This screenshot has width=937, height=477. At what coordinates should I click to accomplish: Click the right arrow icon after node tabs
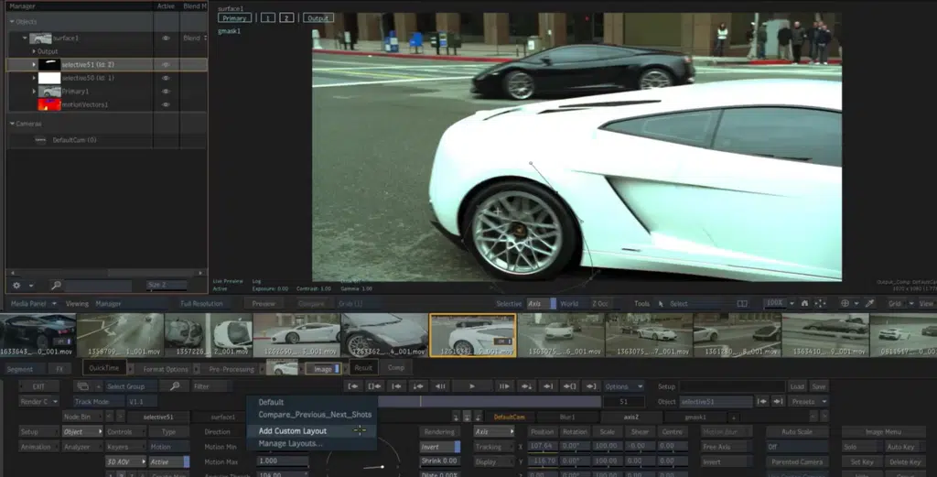coord(824,417)
